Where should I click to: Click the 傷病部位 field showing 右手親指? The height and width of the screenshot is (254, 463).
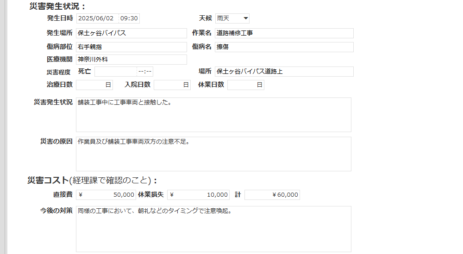coord(131,47)
